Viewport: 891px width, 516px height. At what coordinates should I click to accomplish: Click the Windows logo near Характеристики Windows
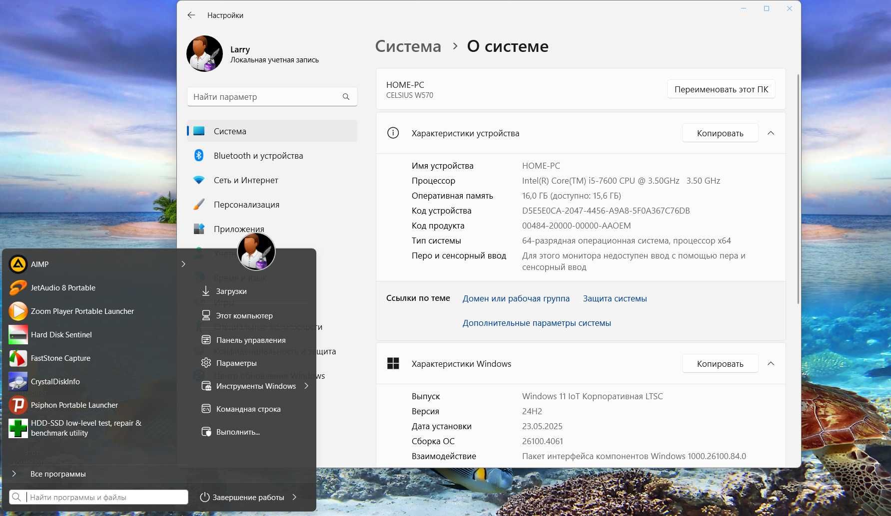(x=393, y=363)
